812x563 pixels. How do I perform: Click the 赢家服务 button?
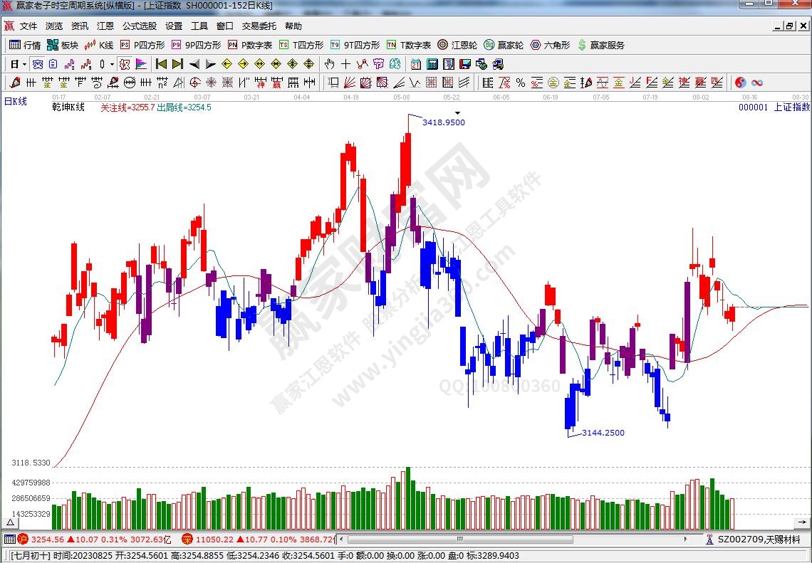coord(600,45)
